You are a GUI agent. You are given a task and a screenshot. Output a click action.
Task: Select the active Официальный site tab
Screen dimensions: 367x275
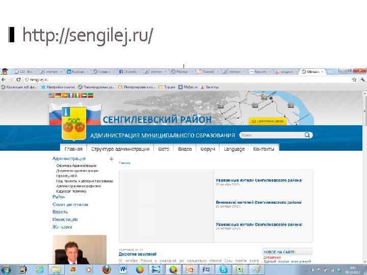pos(312,72)
